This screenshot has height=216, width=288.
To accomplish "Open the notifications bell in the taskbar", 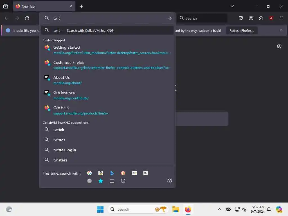I will 269,209.
